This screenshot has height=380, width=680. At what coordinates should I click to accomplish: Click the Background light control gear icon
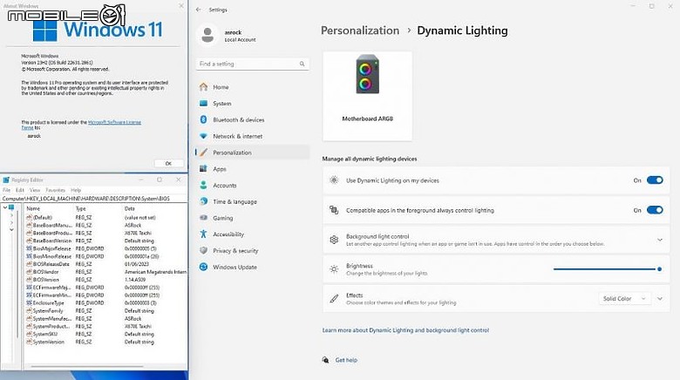coord(334,240)
